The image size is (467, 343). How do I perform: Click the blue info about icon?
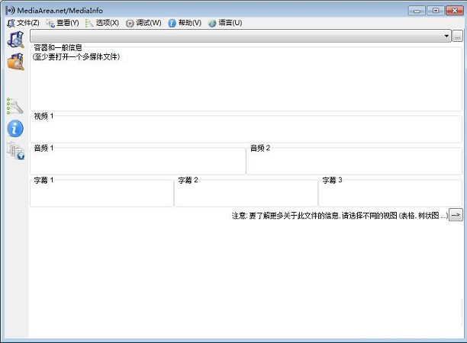15,129
